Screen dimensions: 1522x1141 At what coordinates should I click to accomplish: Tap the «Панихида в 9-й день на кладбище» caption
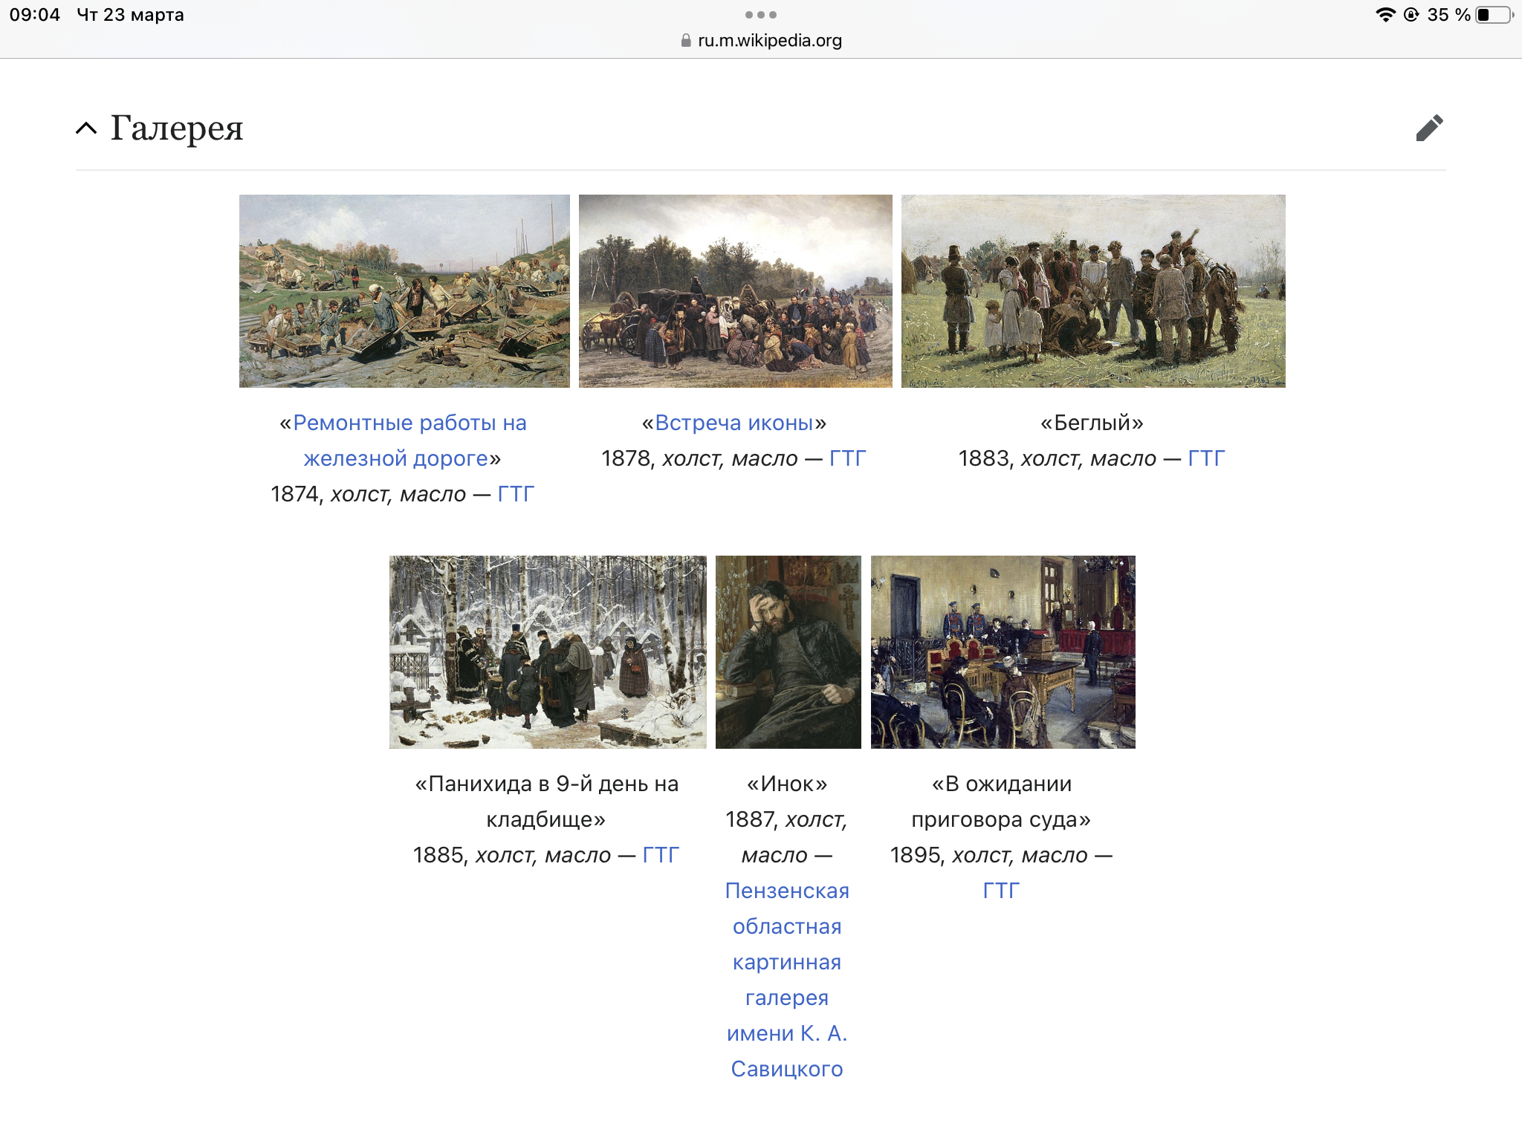[546, 802]
